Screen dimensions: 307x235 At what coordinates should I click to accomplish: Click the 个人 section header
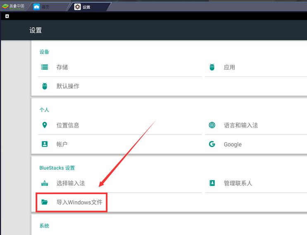coord(44,110)
